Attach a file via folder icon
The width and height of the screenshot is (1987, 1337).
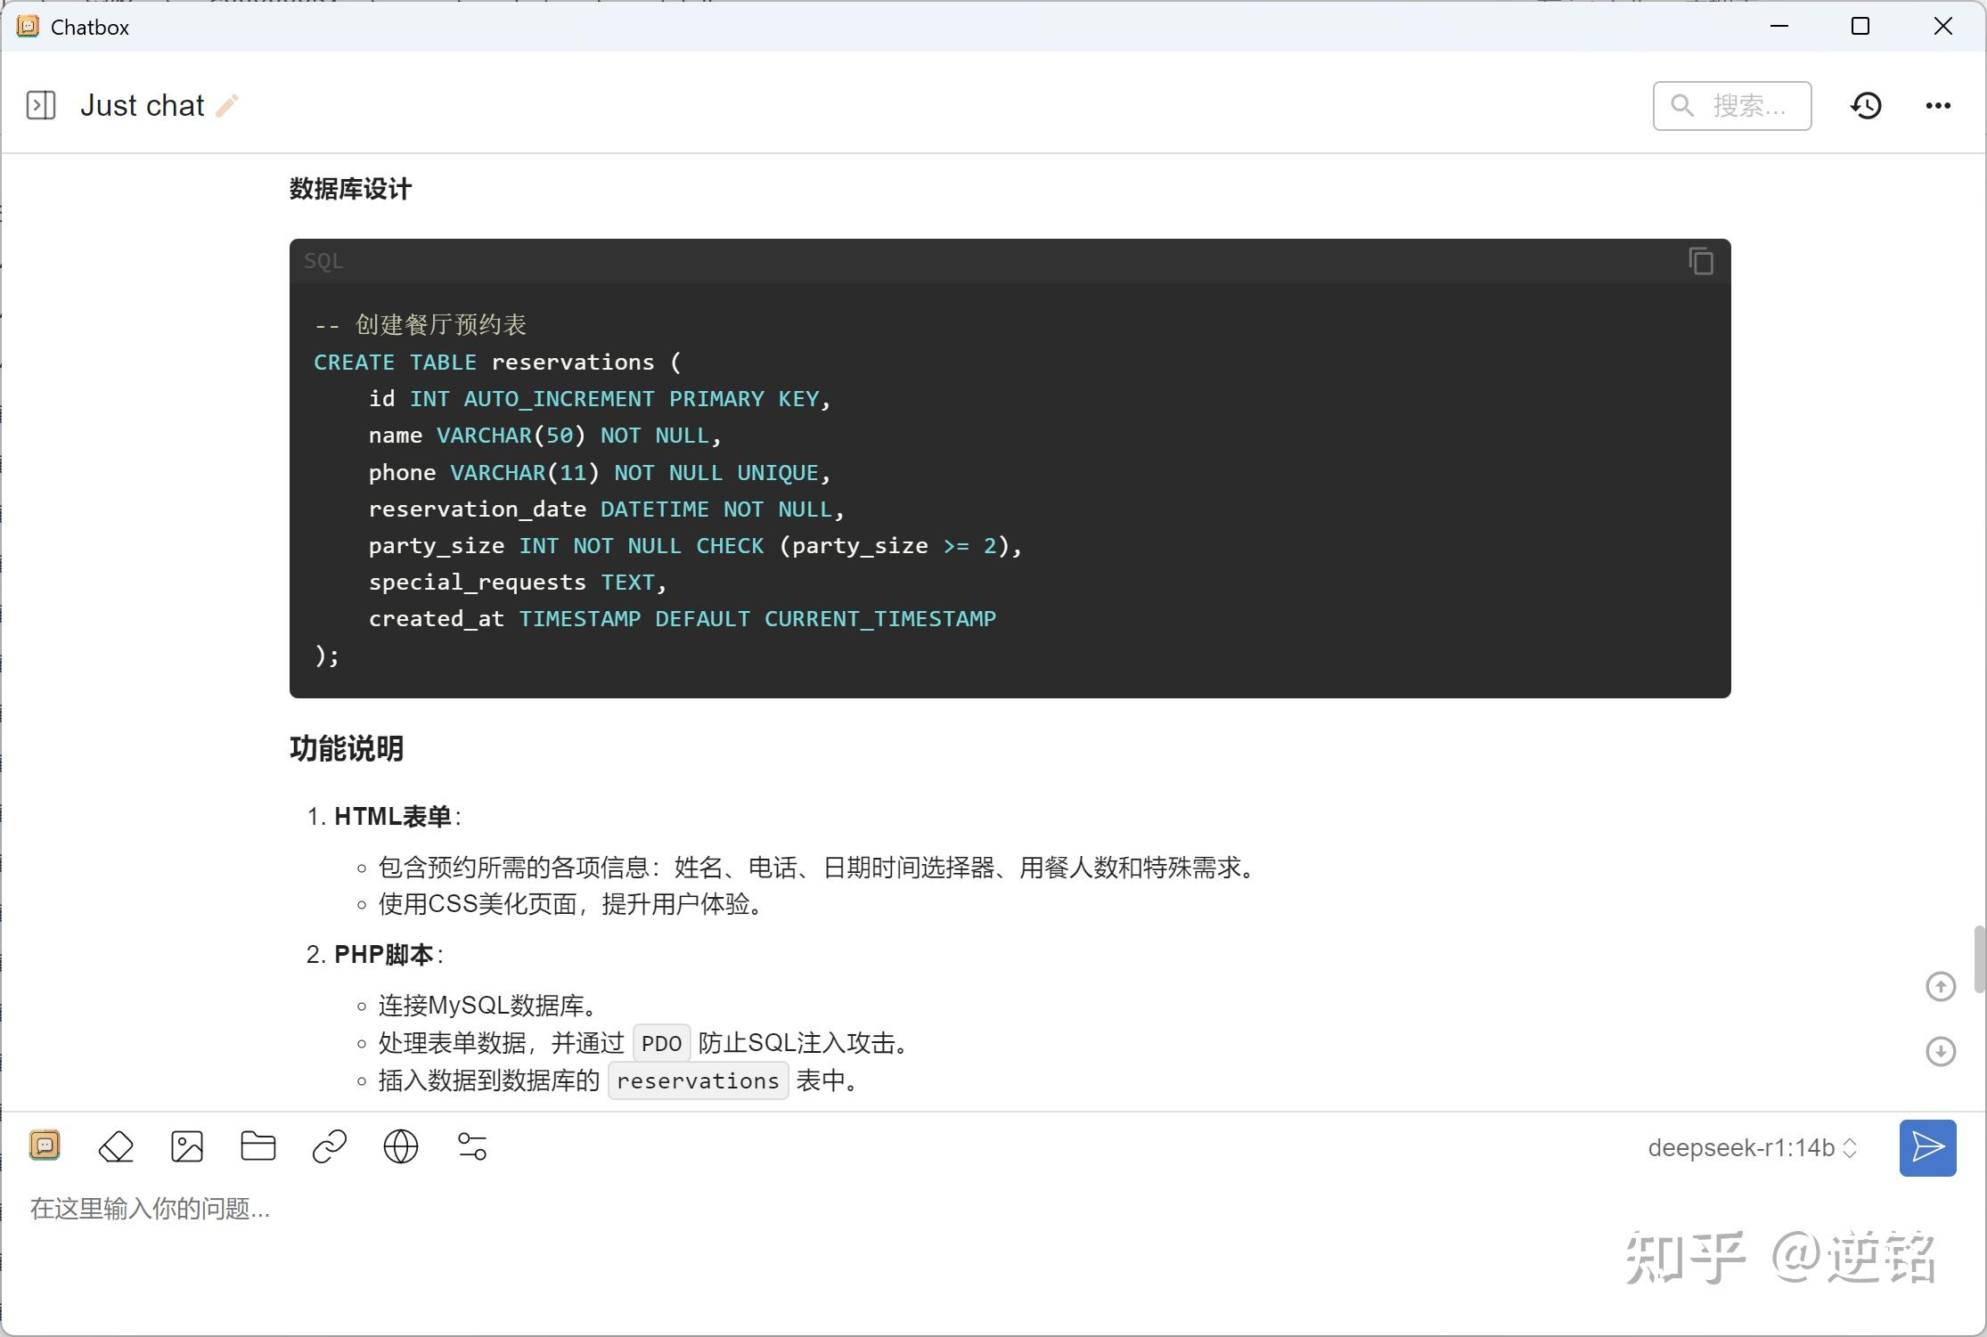258,1146
